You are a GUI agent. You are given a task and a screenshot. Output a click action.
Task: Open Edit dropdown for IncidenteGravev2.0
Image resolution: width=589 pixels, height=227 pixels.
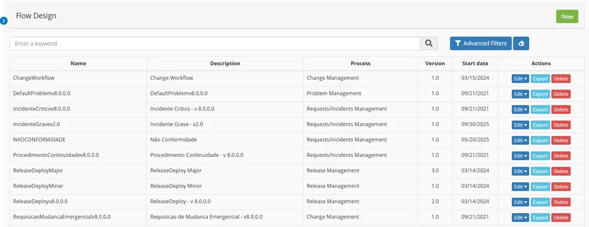[x=520, y=124]
